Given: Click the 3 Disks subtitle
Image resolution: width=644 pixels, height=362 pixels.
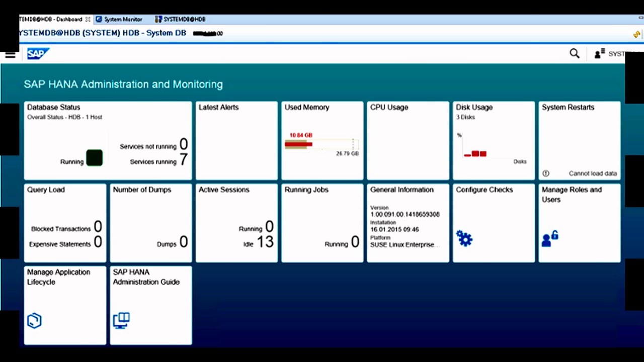Looking at the screenshot, I should 465,117.
